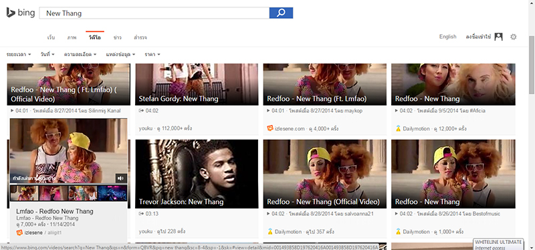Select the วิดีโอ videos tab

point(94,37)
